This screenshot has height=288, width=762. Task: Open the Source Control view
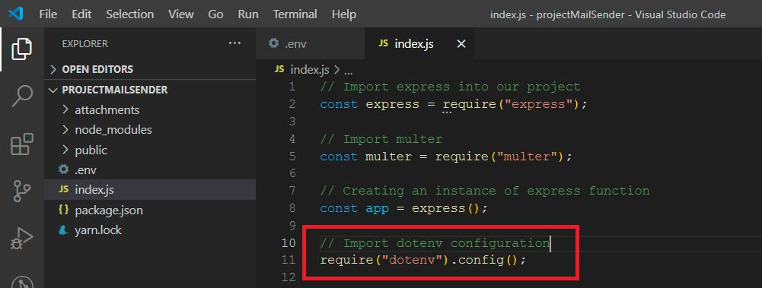pos(22,191)
